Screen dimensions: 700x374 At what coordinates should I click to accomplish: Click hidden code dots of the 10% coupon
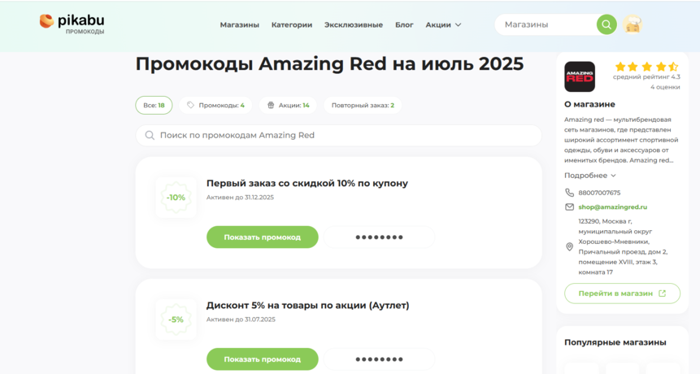[x=379, y=237]
